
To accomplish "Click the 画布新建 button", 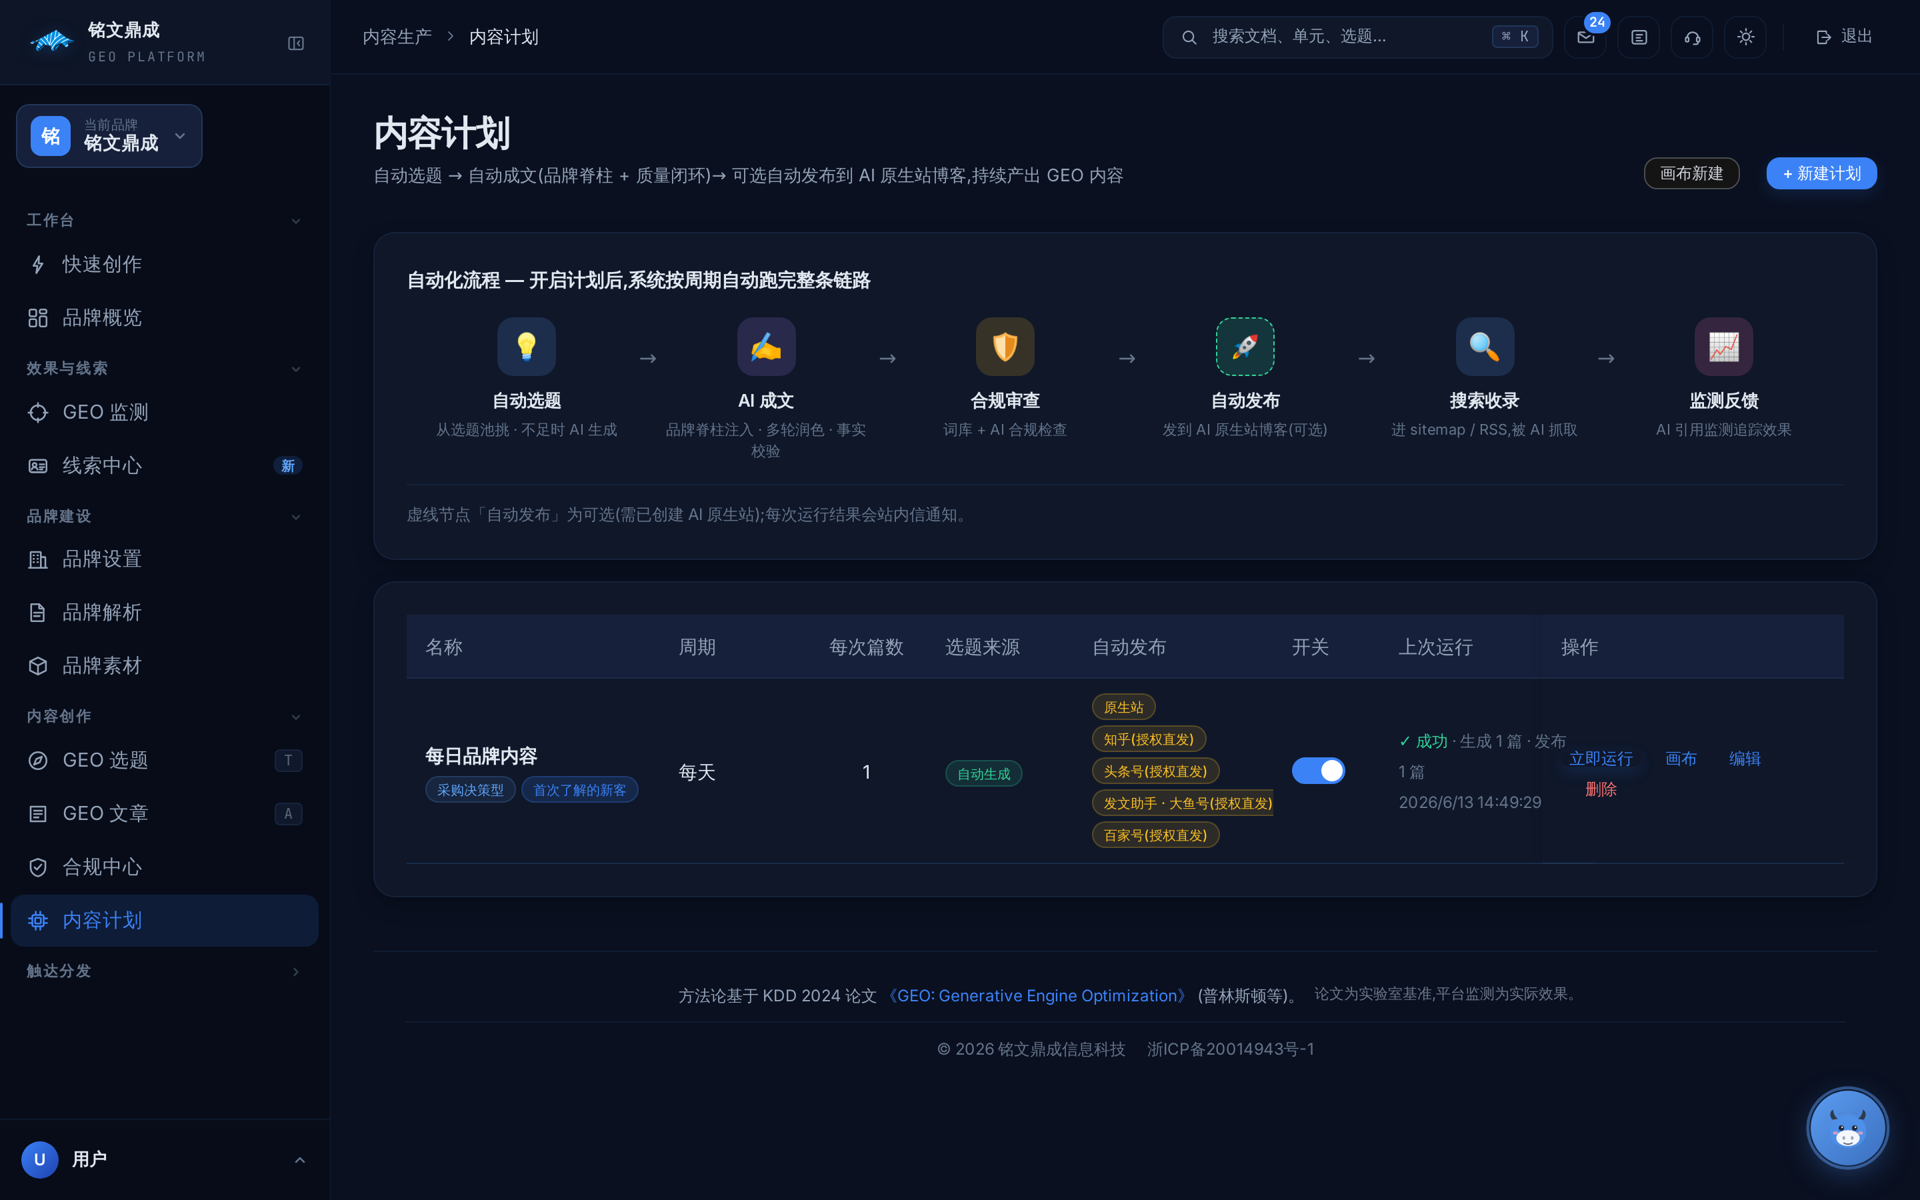I will pyautogui.click(x=1691, y=173).
